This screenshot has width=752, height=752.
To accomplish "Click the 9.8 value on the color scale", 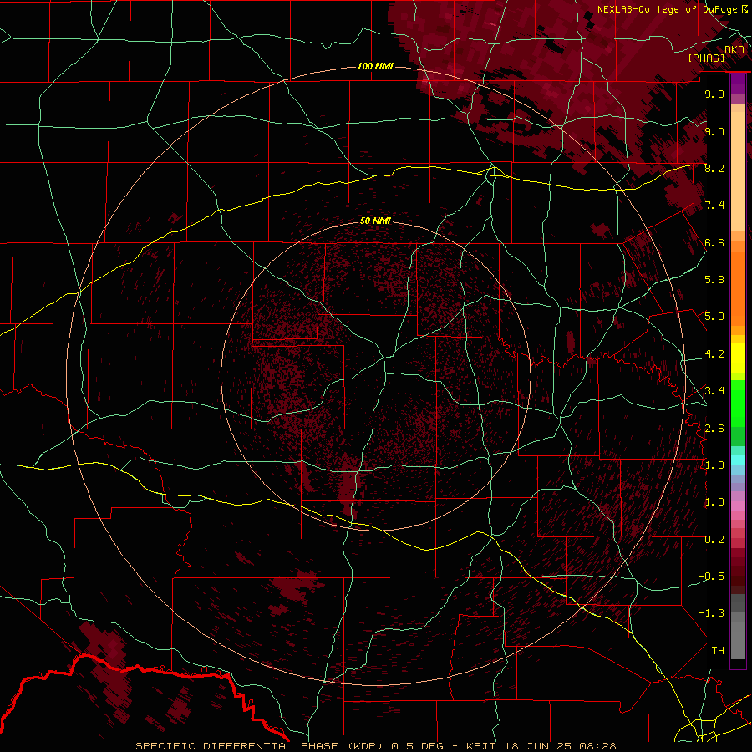I will click(714, 94).
